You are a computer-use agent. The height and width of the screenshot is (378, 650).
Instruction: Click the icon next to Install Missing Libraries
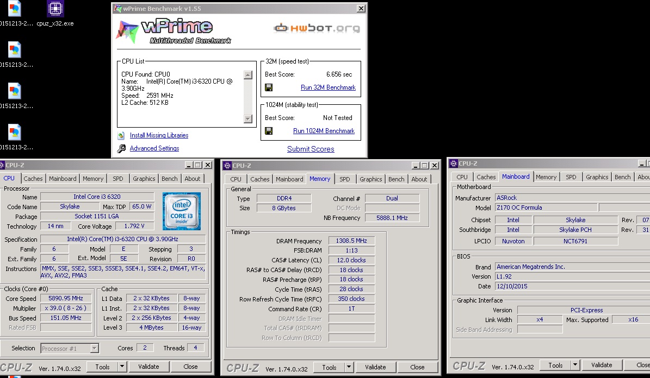point(121,135)
